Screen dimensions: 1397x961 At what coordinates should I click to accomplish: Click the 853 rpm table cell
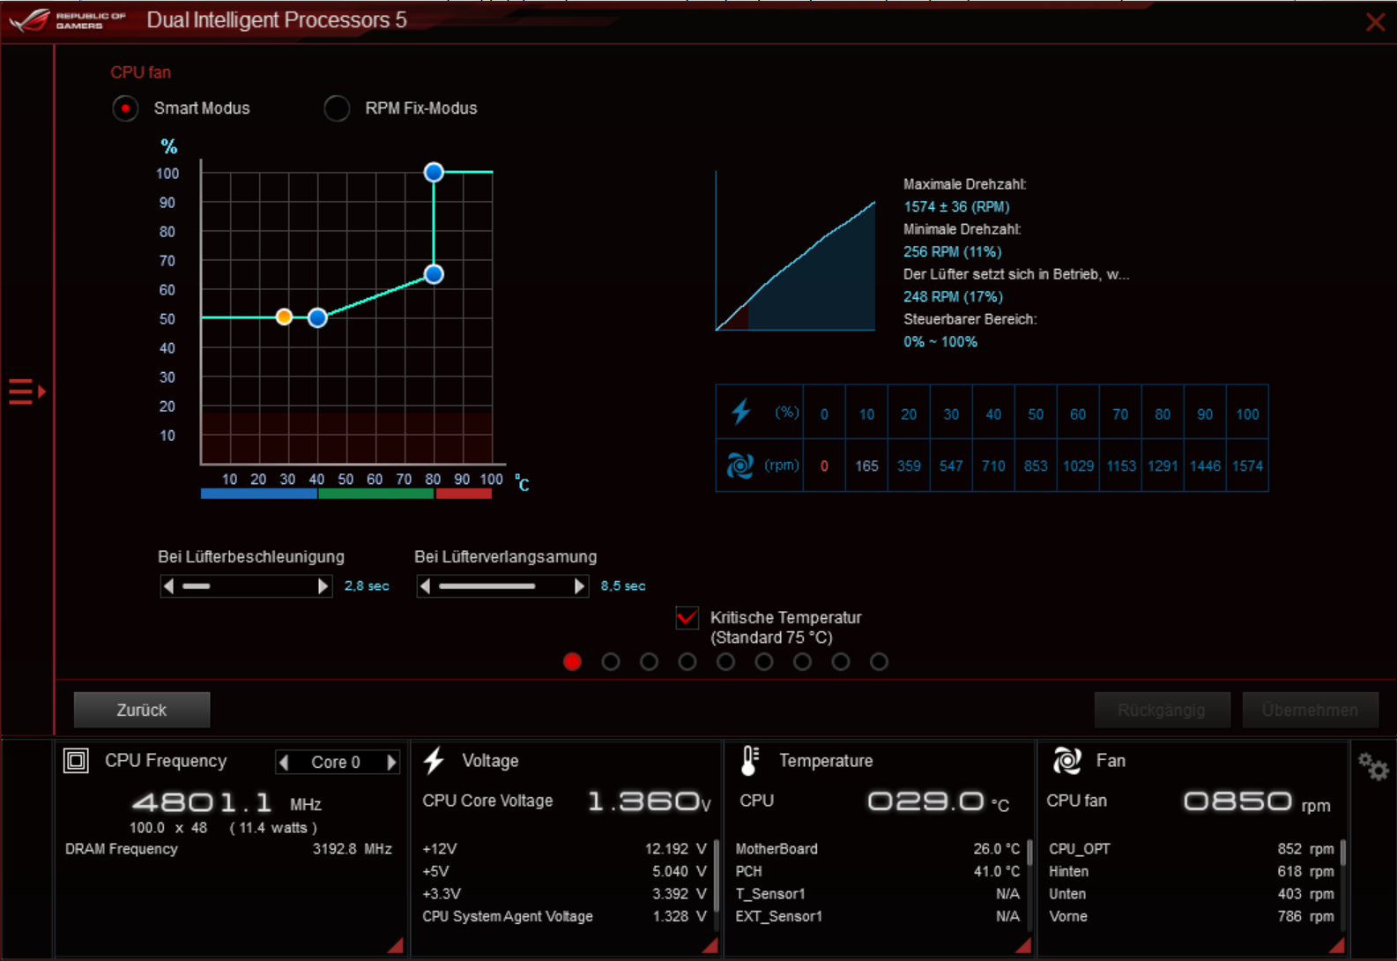[1036, 466]
